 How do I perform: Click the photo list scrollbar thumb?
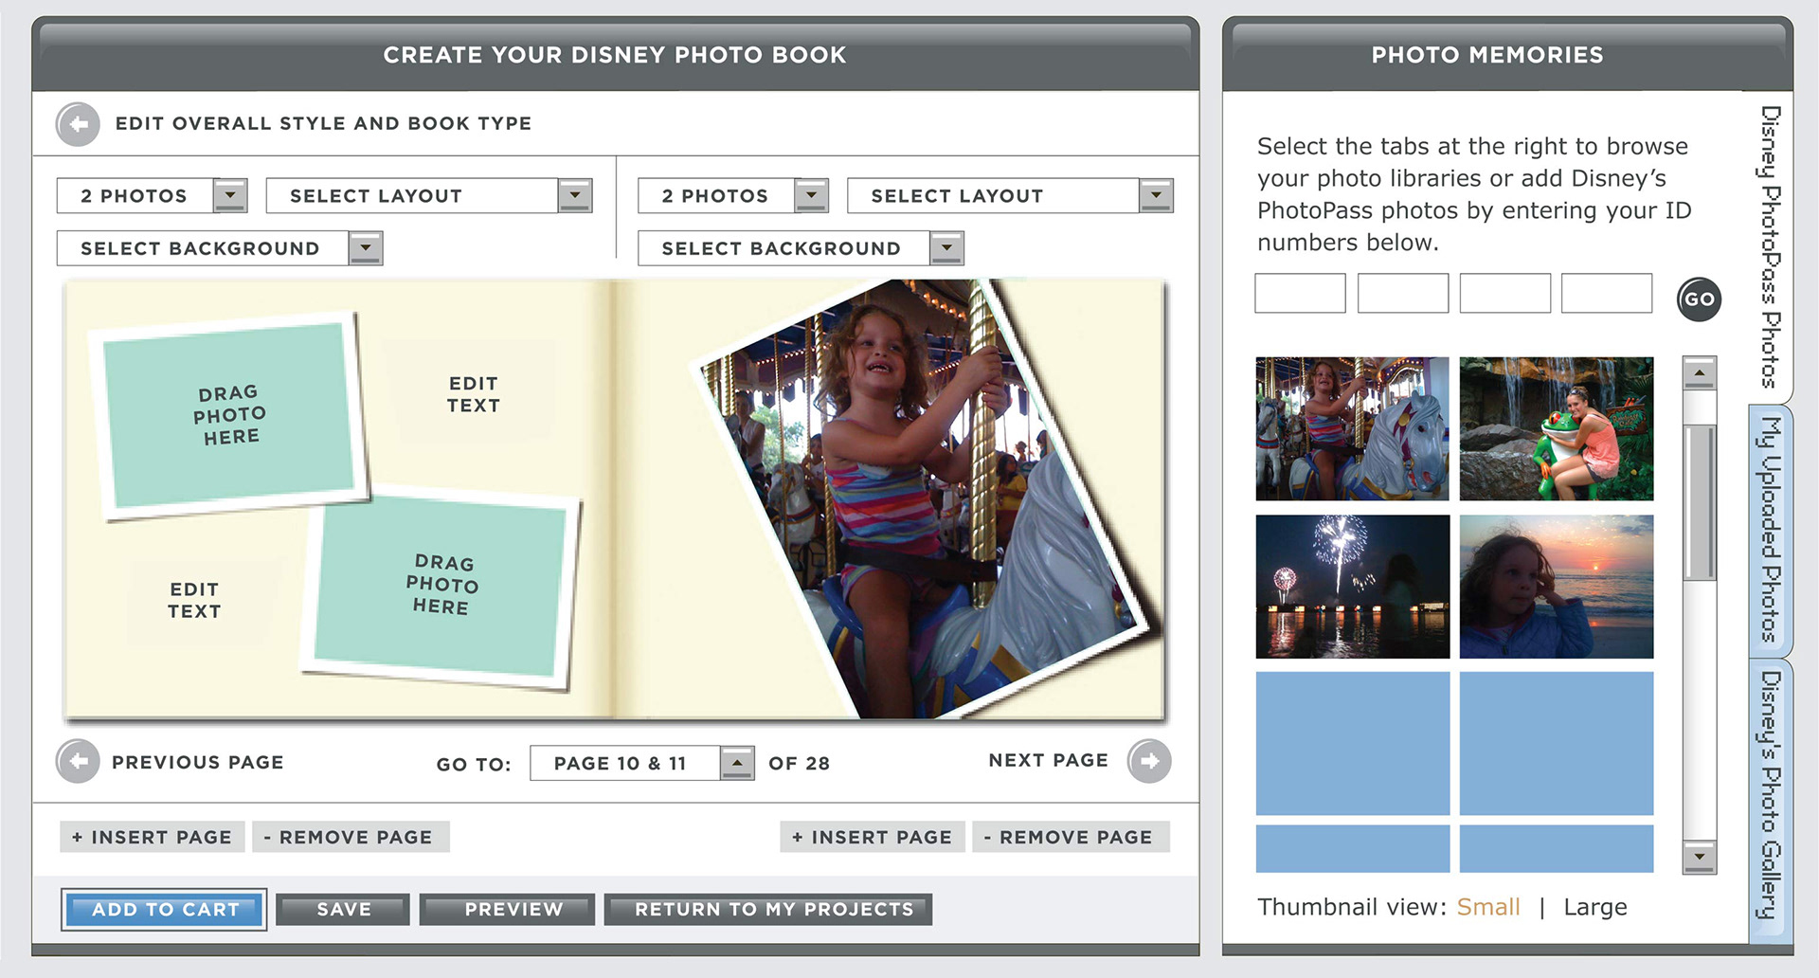pyautogui.click(x=1700, y=503)
